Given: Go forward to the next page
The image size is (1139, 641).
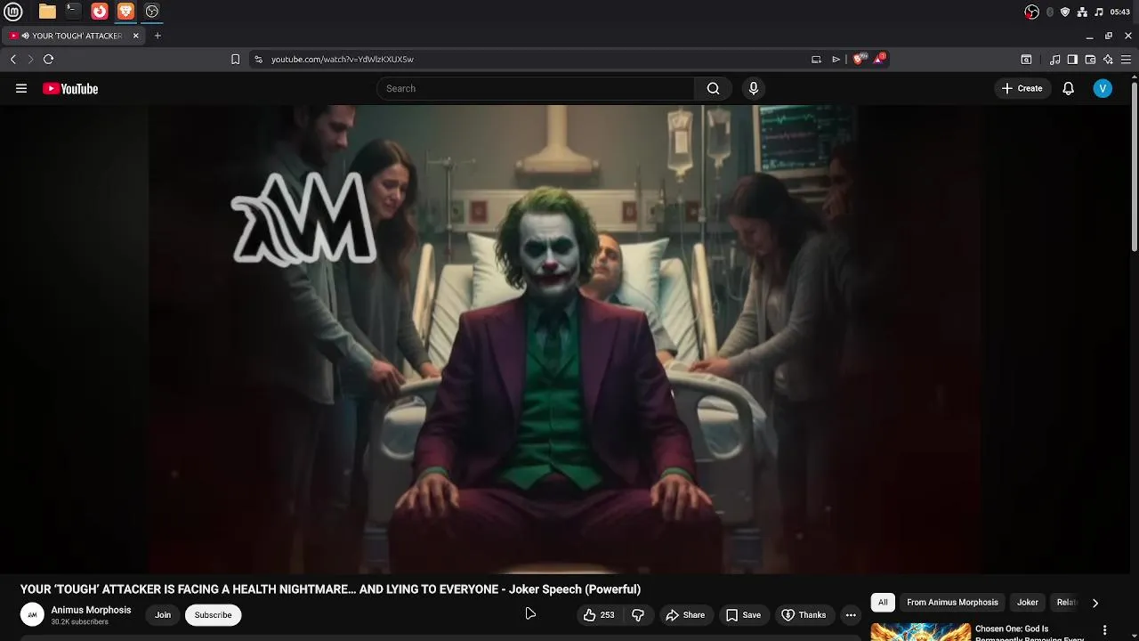Looking at the screenshot, I should [x=30, y=60].
